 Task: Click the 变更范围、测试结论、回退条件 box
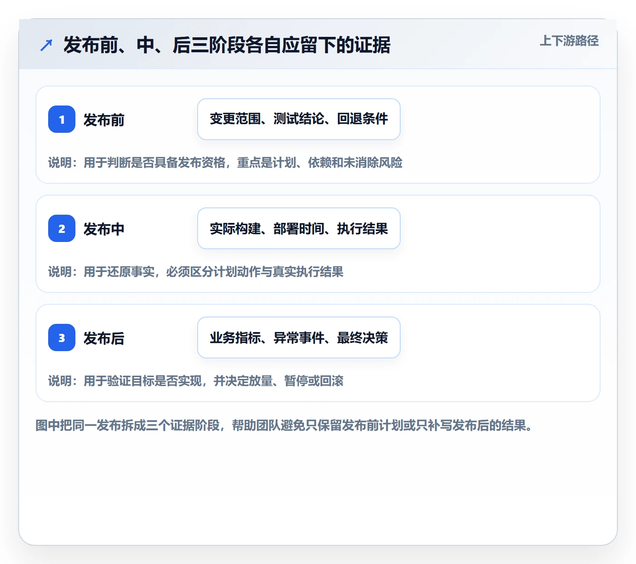tap(299, 119)
